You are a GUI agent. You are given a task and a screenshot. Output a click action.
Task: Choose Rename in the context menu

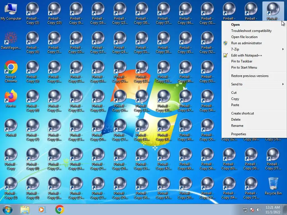tap(254, 126)
